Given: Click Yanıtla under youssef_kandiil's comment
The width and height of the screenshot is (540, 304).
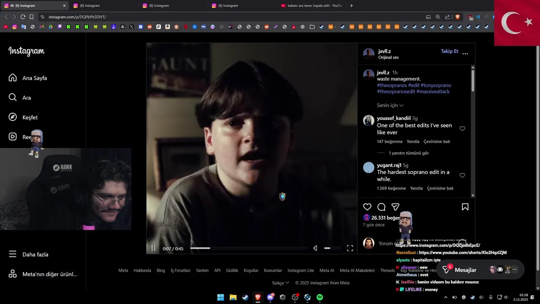Looking at the screenshot, I should [413, 141].
